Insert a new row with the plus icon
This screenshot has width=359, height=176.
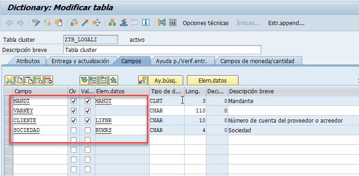tap(39, 80)
